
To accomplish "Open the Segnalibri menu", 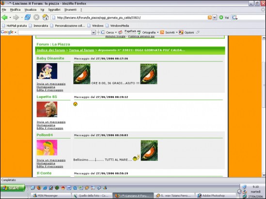I will [x=54, y=10].
